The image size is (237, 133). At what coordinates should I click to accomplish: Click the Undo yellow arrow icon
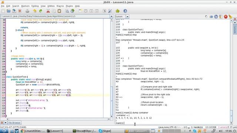coord(35,11)
